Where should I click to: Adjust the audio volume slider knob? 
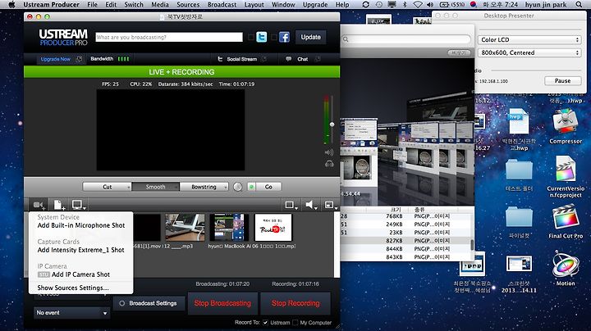[332, 125]
